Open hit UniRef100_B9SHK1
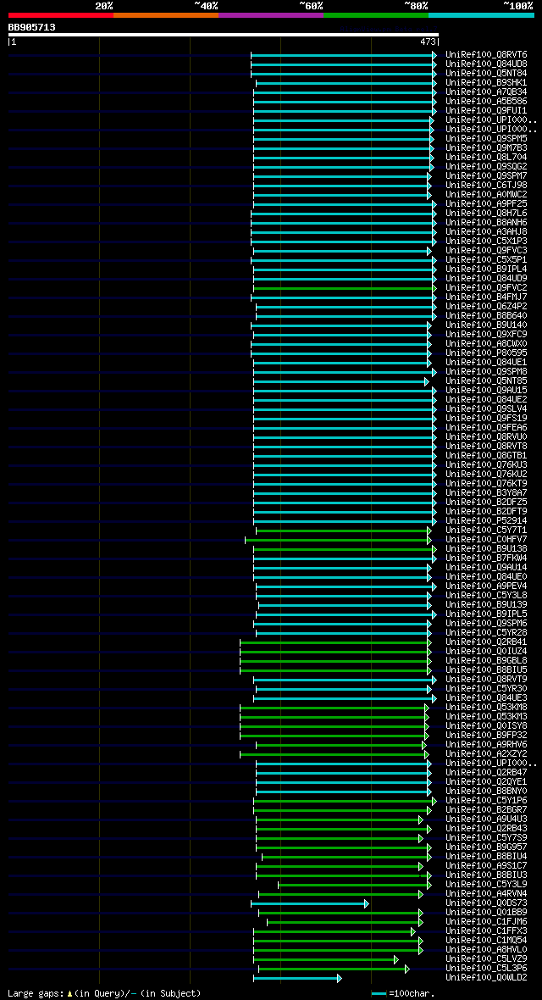This screenshot has width=542, height=1000. [486, 83]
